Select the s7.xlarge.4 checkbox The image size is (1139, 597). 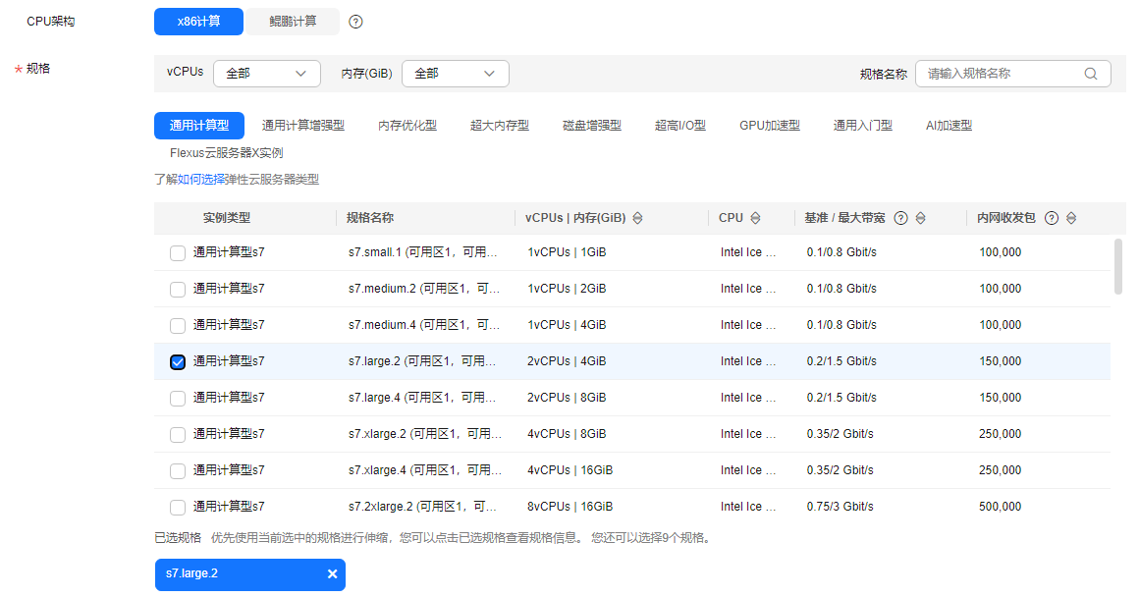click(x=178, y=470)
